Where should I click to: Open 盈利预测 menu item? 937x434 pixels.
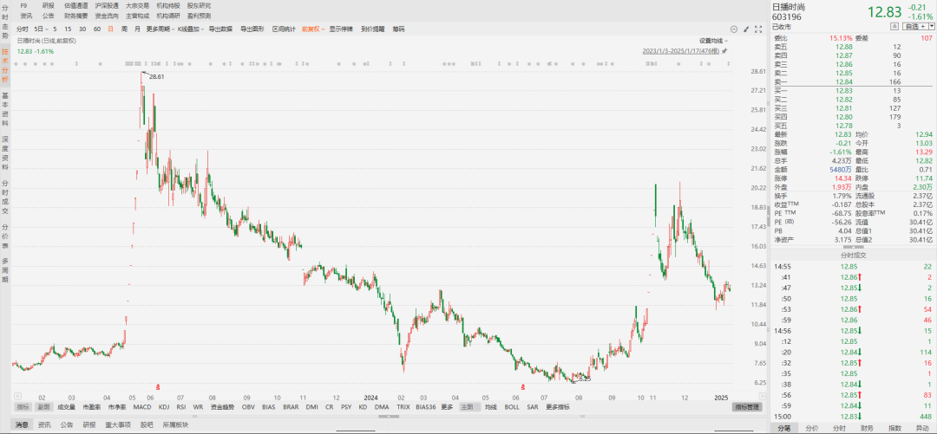coord(199,16)
